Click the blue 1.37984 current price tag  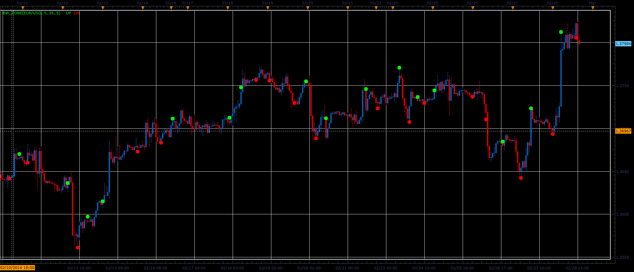623,44
